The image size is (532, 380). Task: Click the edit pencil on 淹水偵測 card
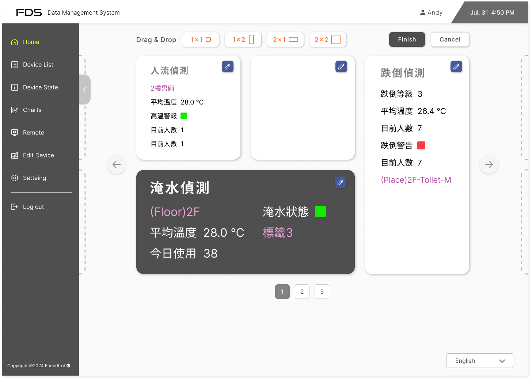click(341, 182)
